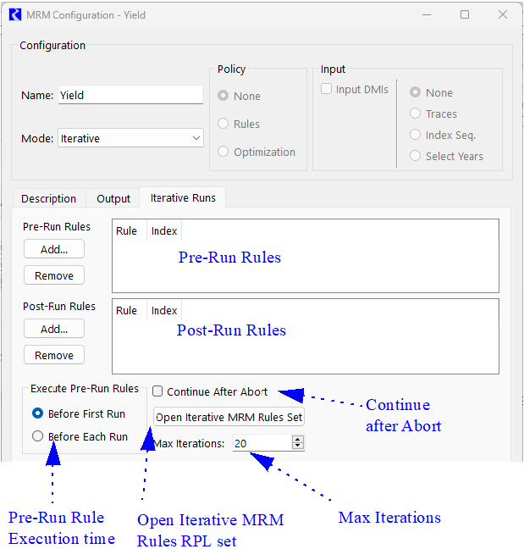Close the MRM Configuration window
Viewport: 524px width, 549px height.
(503, 14)
